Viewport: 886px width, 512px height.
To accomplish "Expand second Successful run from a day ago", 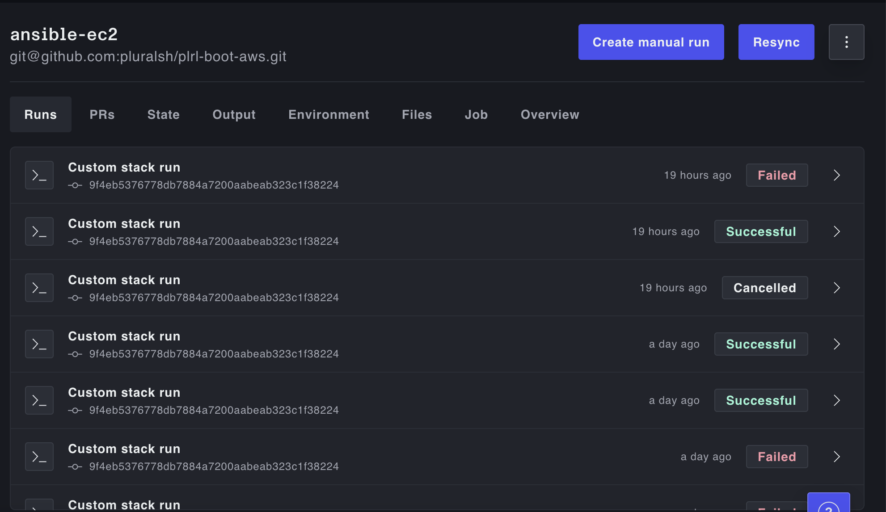I will point(836,400).
